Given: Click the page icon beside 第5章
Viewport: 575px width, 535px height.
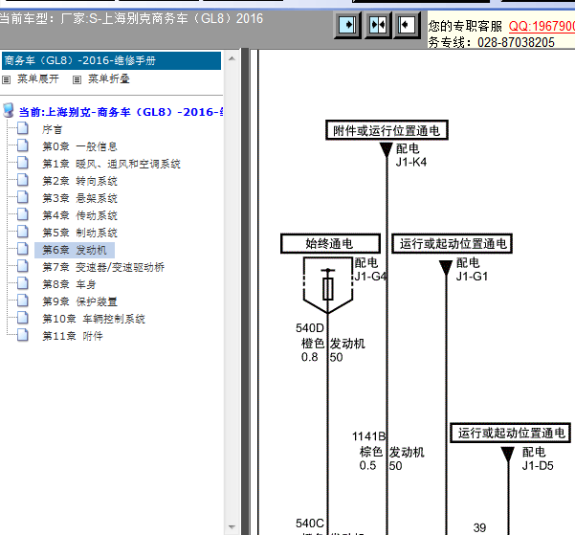Looking at the screenshot, I should (x=23, y=232).
